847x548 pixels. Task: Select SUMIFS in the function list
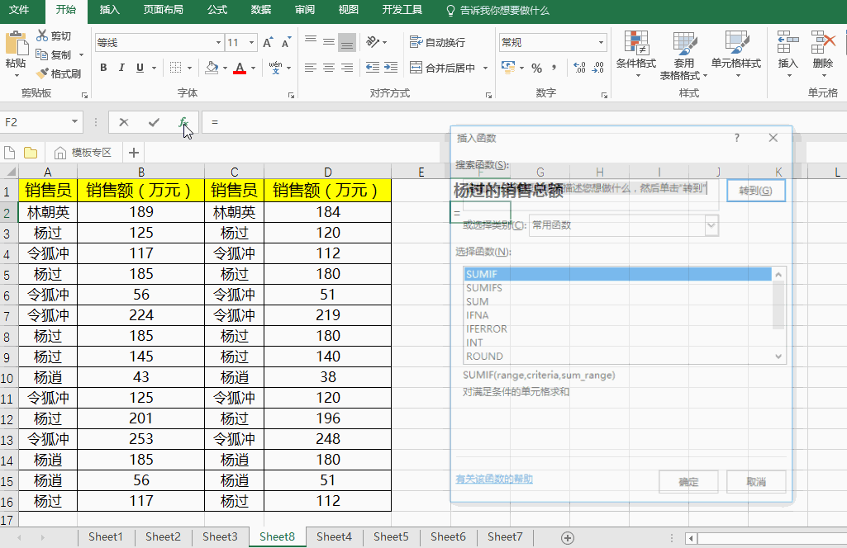coord(484,287)
